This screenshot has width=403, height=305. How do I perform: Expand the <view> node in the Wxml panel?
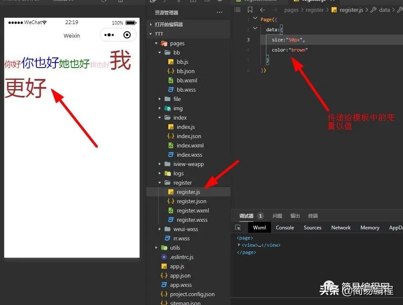239,245
